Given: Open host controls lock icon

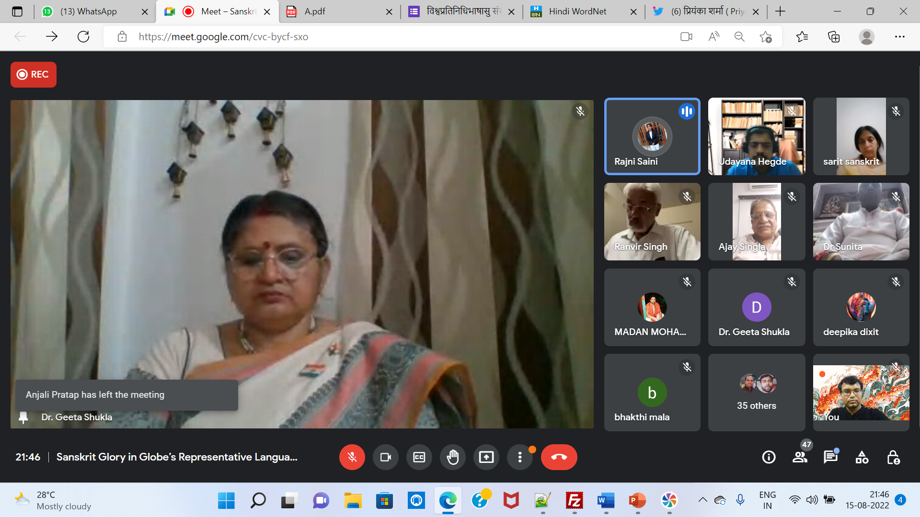Looking at the screenshot, I should click(893, 457).
